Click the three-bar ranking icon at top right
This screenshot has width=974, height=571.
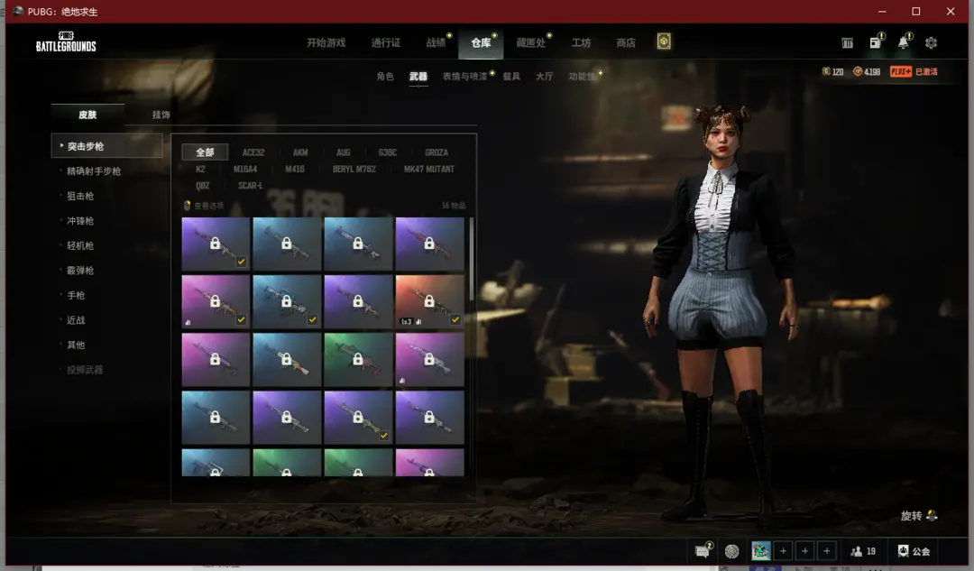click(x=847, y=43)
